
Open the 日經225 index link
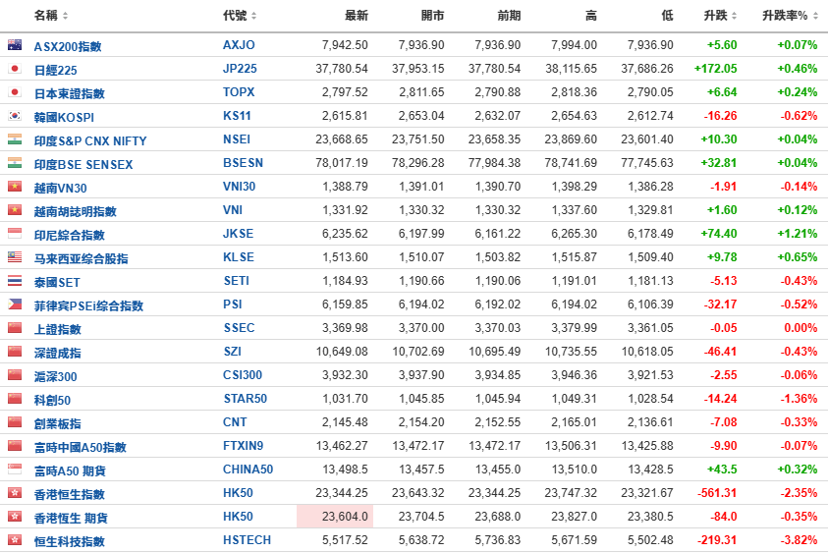pyautogui.click(x=55, y=71)
